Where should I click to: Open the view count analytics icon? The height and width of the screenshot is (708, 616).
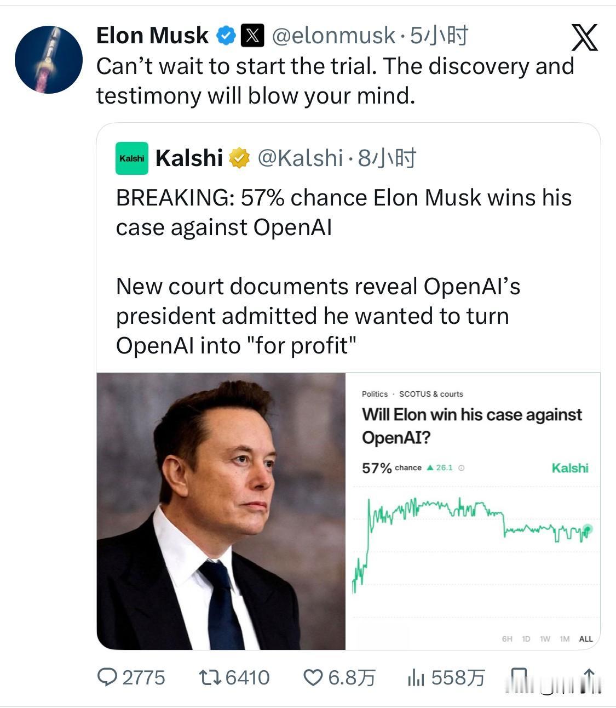(417, 677)
